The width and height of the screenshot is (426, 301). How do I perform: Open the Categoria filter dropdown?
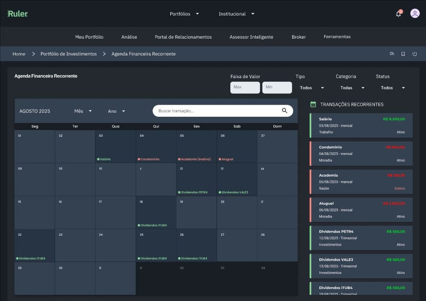[x=352, y=88]
